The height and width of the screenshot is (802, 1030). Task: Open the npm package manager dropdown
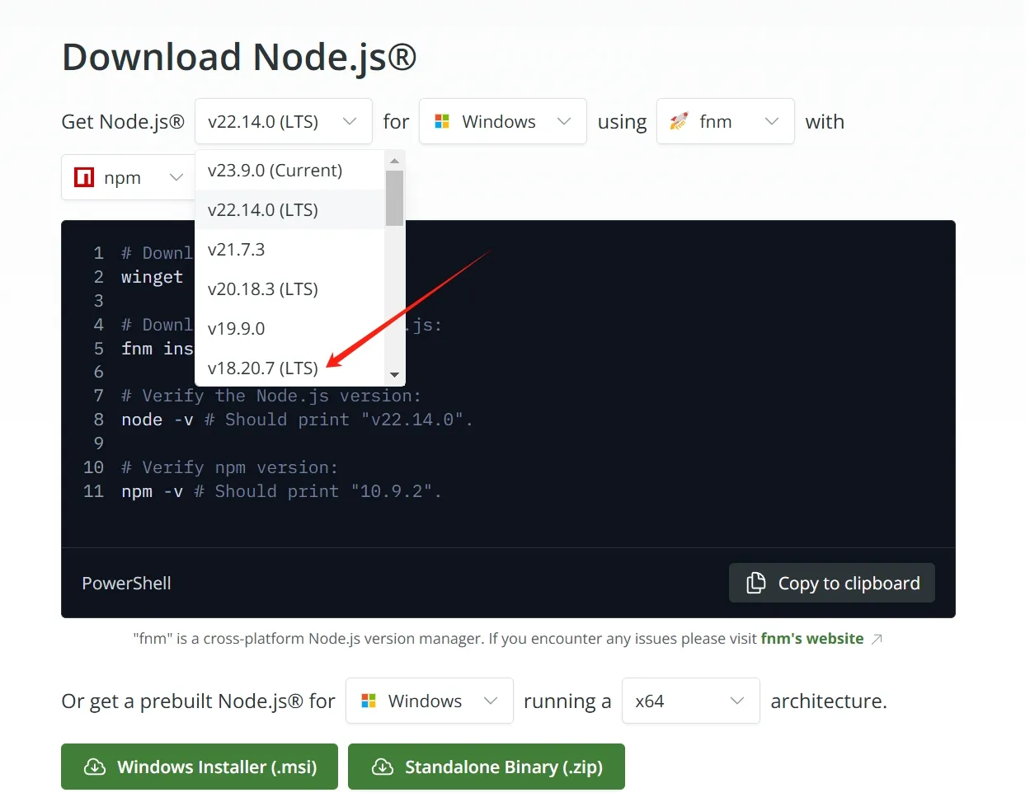coord(128,177)
